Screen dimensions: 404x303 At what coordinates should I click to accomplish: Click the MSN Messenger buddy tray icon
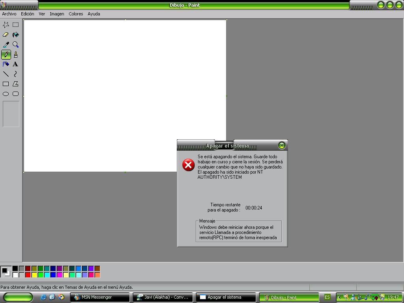click(x=353, y=297)
